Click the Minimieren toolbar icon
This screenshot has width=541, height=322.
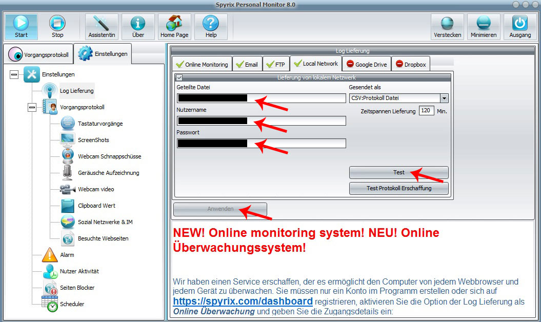484,23
